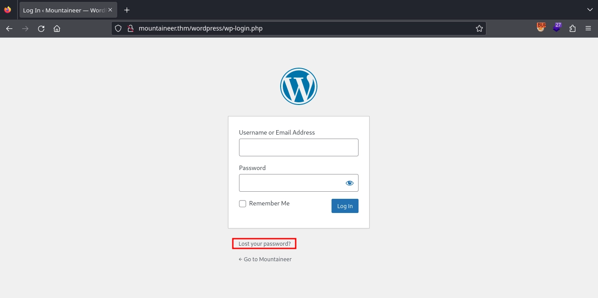
Task: Select the Log In ‹ Mountaineer tab
Action: (x=63, y=10)
